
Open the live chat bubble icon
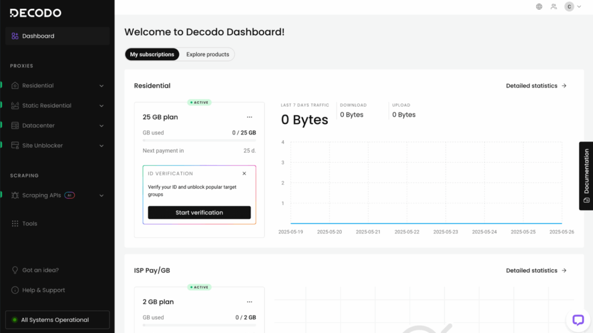[578, 320]
